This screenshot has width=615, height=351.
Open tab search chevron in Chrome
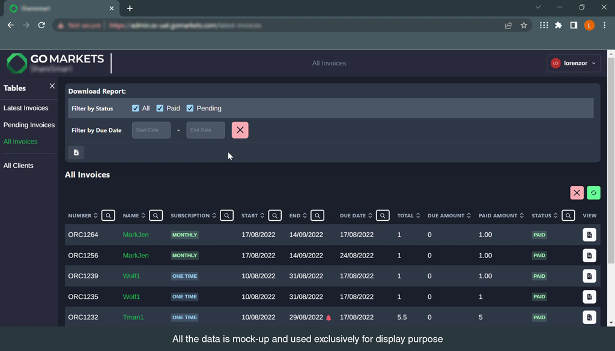pyautogui.click(x=538, y=7)
